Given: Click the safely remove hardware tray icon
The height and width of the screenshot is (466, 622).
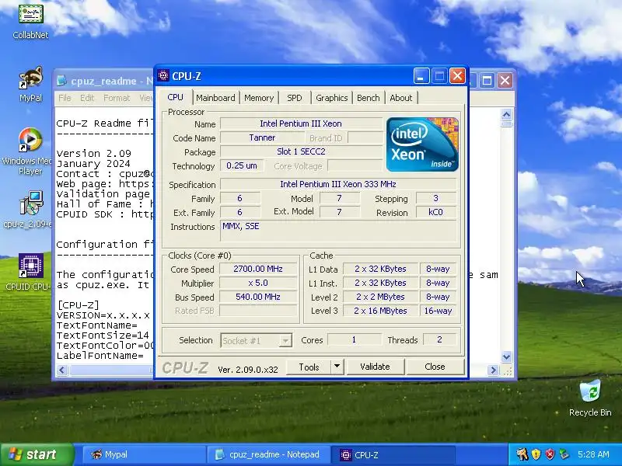Looking at the screenshot, I should click(x=564, y=454).
